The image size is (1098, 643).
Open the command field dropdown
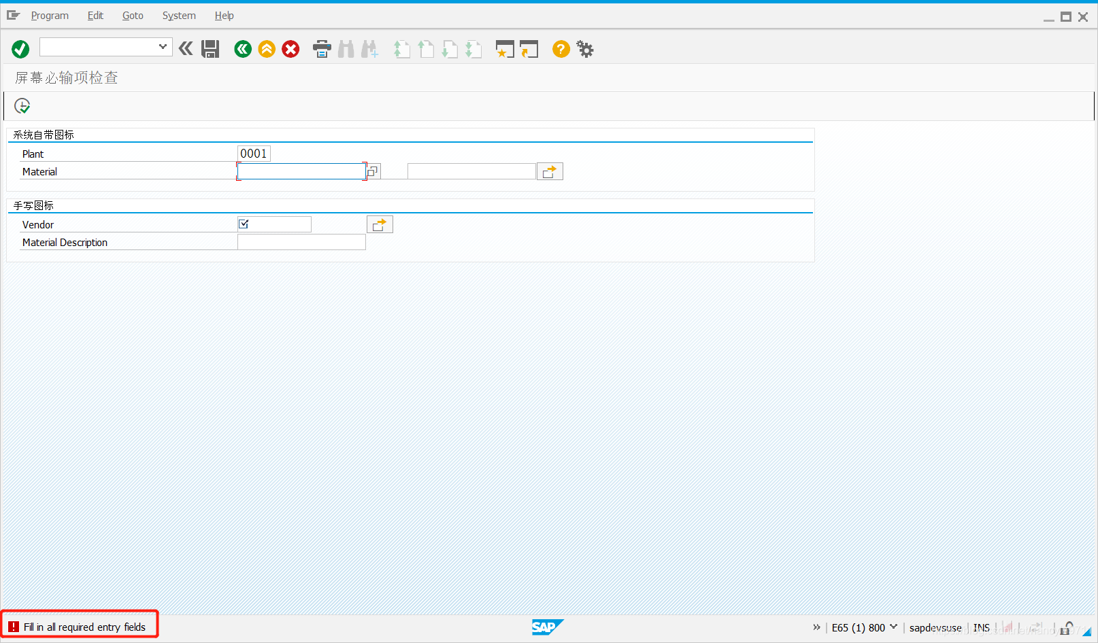tap(163, 48)
